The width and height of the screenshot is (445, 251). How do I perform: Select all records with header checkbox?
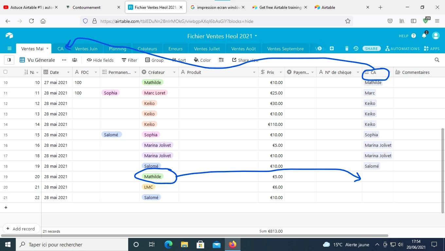(x=5, y=72)
